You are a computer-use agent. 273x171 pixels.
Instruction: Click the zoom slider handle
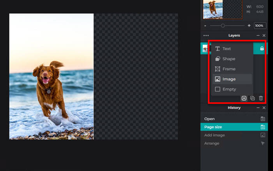pos(223,26)
